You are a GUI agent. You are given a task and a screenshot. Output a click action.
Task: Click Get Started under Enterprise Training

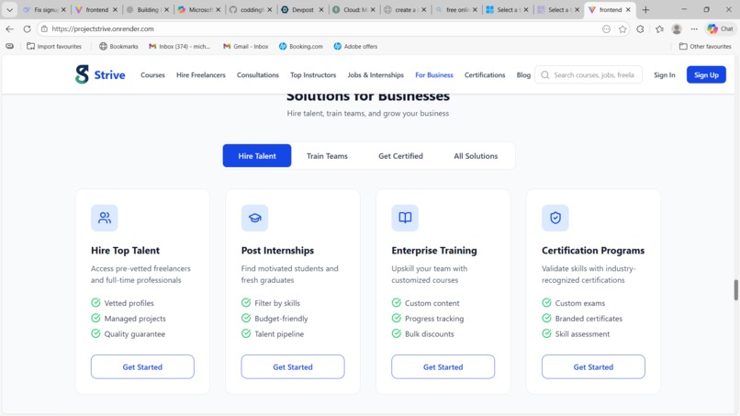pos(443,367)
